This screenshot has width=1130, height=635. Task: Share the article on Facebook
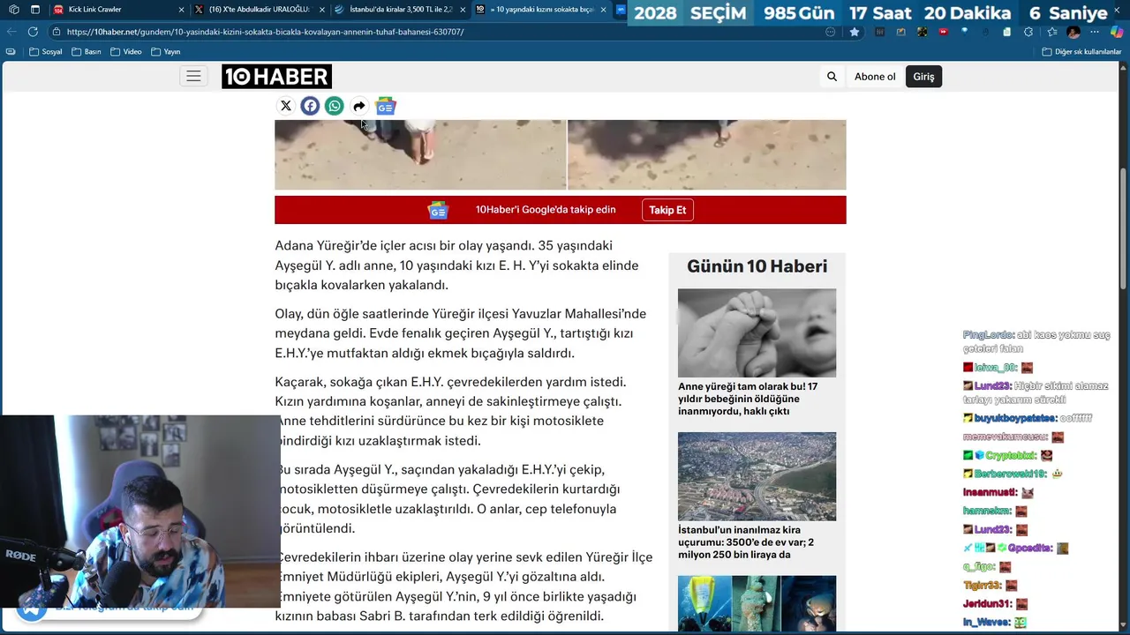(x=310, y=106)
